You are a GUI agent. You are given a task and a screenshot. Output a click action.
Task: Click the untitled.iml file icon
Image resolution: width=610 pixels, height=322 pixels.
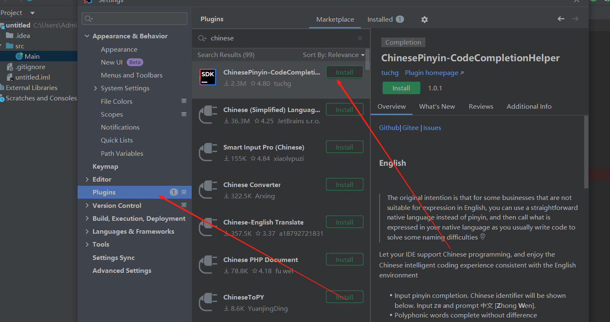10,77
